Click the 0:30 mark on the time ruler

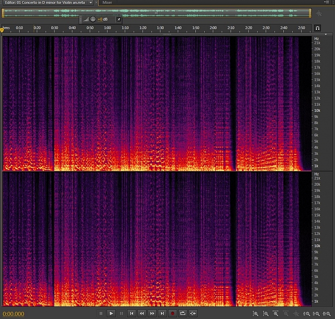click(x=54, y=28)
